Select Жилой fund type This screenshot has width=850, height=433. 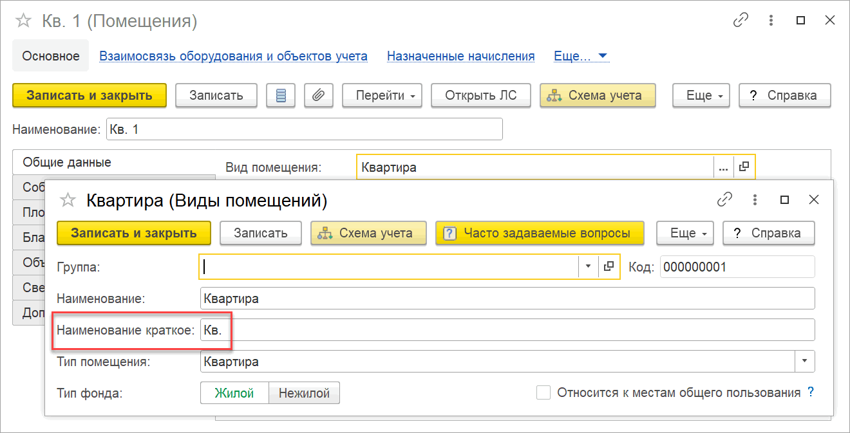pos(234,393)
